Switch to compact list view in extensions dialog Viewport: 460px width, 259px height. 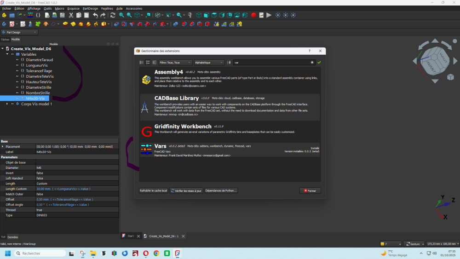pyautogui.click(x=141, y=63)
